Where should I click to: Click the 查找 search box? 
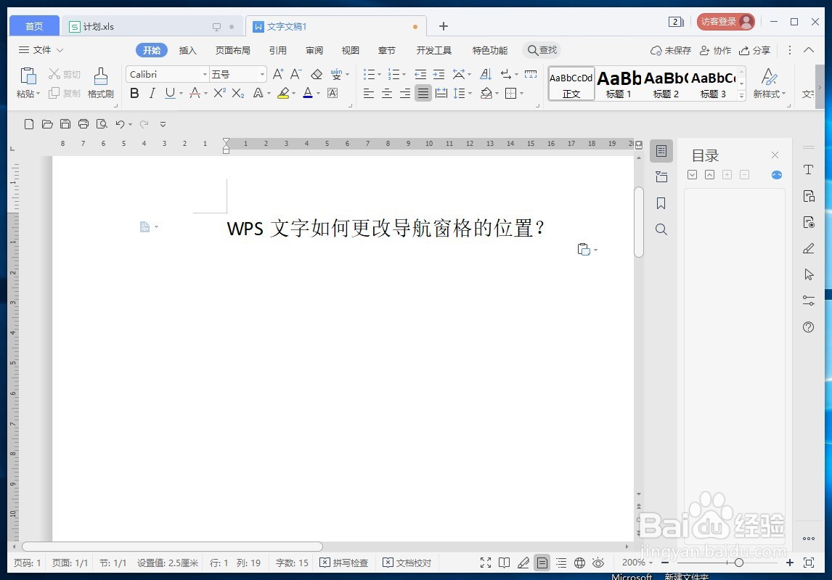point(542,50)
